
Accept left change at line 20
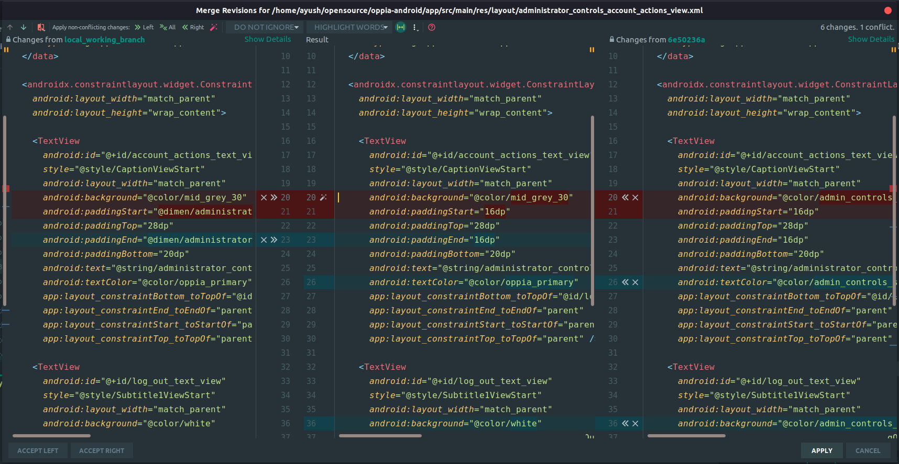click(273, 197)
